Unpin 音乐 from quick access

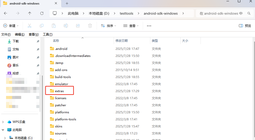[38, 65]
